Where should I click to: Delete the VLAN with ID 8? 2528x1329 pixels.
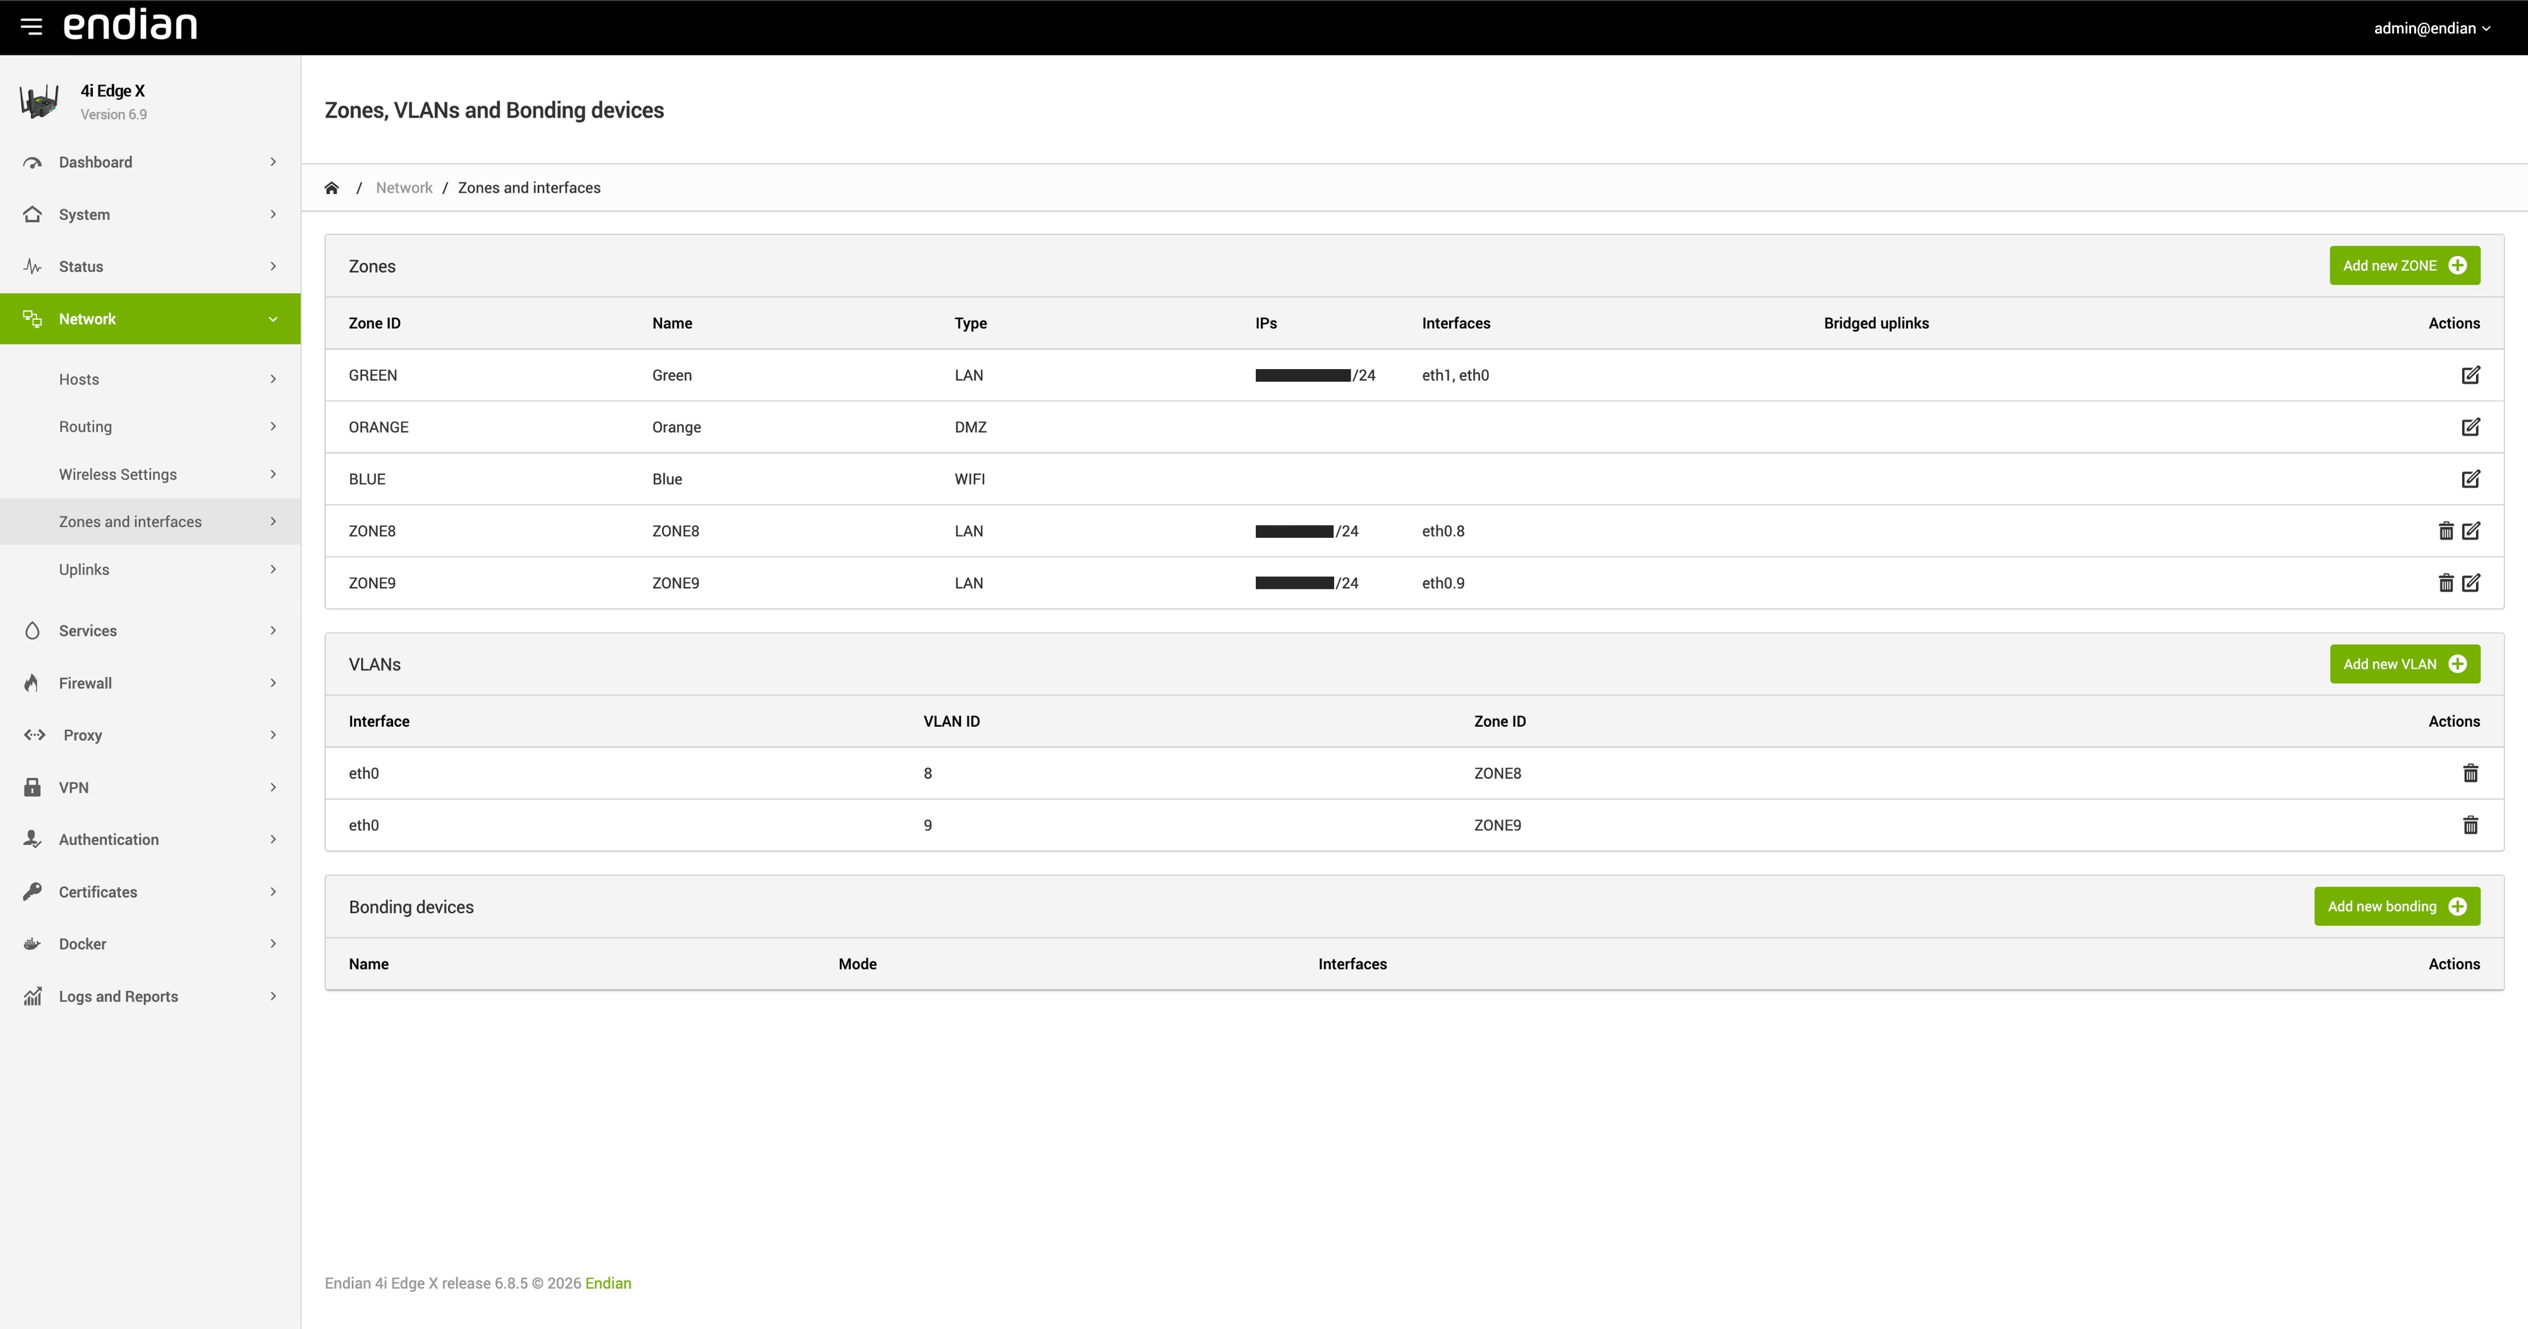2471,774
